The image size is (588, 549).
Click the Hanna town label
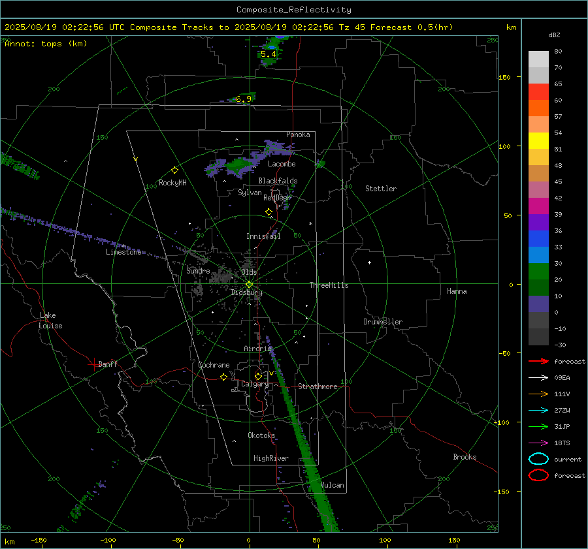point(457,291)
